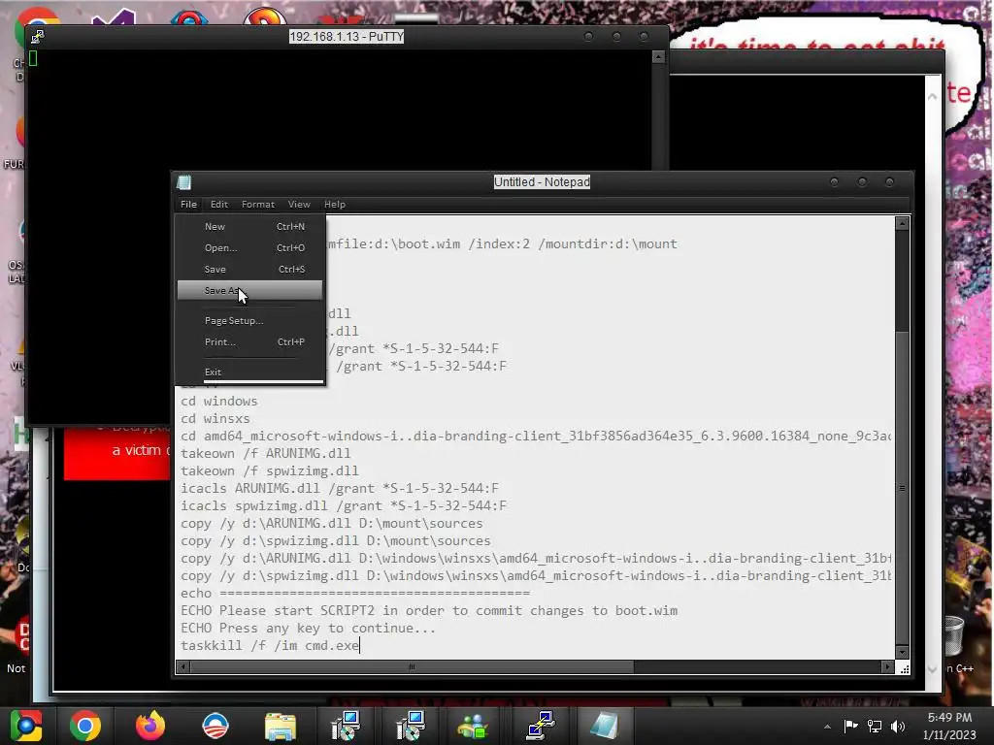Screen dimensions: 994x745
Task: Maximize the Notepad window
Action: (x=862, y=182)
